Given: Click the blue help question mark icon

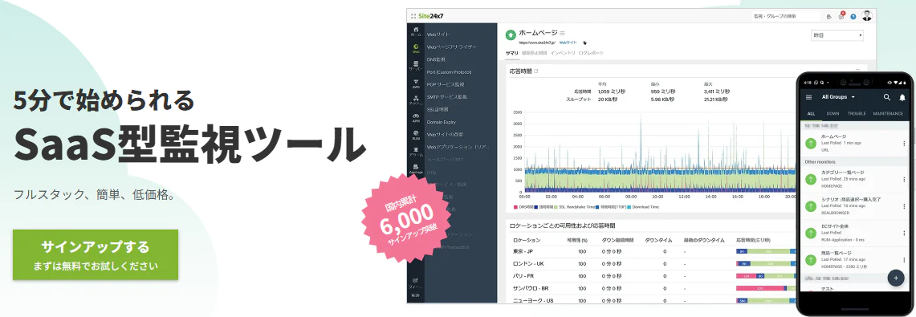Looking at the screenshot, I should tap(853, 16).
